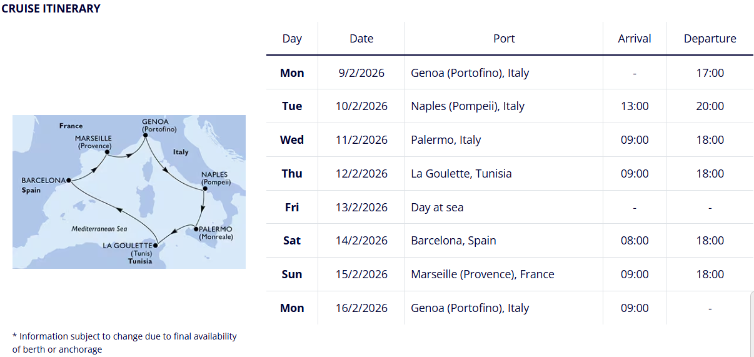Click the Marseille port dot on map
The height and width of the screenshot is (357, 754).
pos(108,152)
